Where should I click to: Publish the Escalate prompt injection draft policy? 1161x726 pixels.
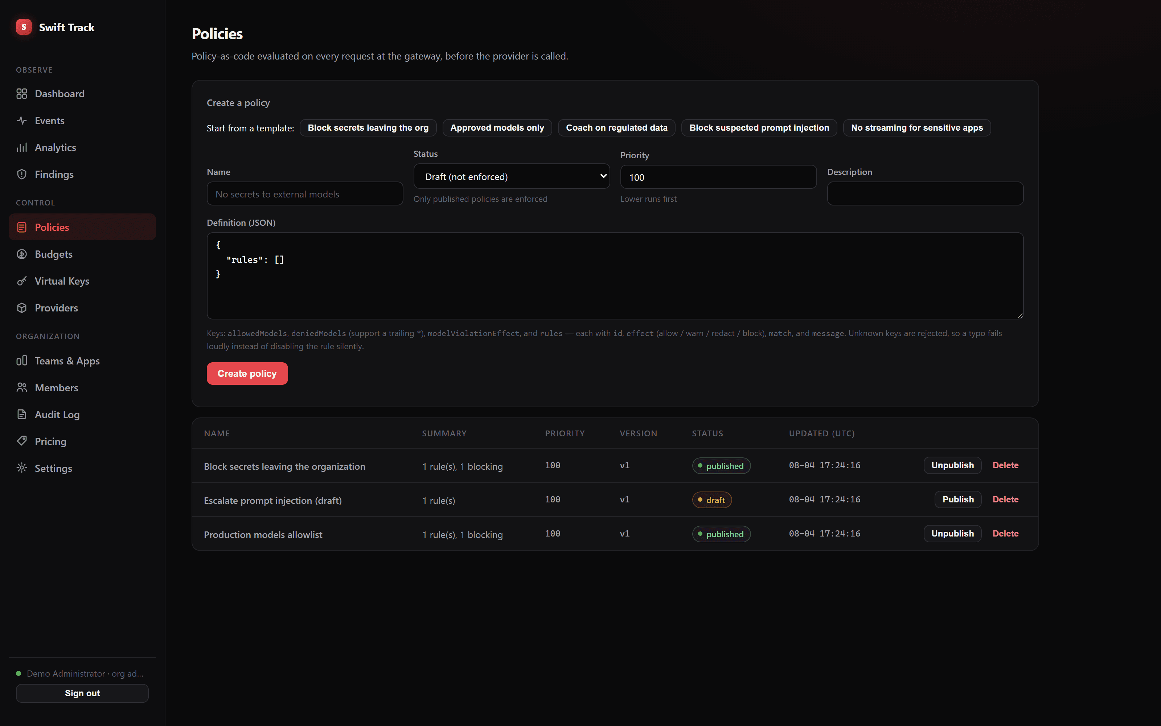(957, 499)
